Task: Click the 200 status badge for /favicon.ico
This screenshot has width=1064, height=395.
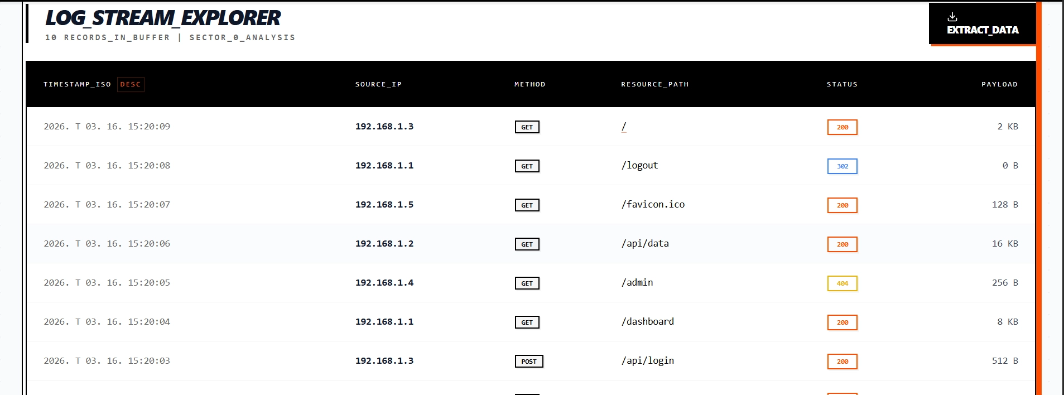Action: (842, 205)
